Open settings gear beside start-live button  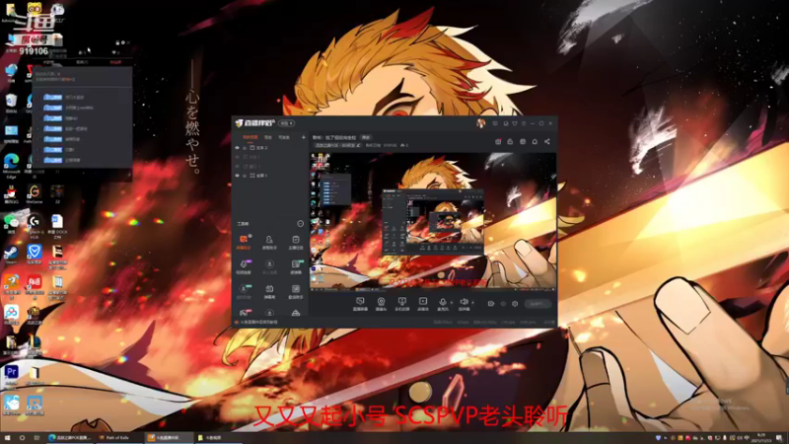tap(515, 304)
